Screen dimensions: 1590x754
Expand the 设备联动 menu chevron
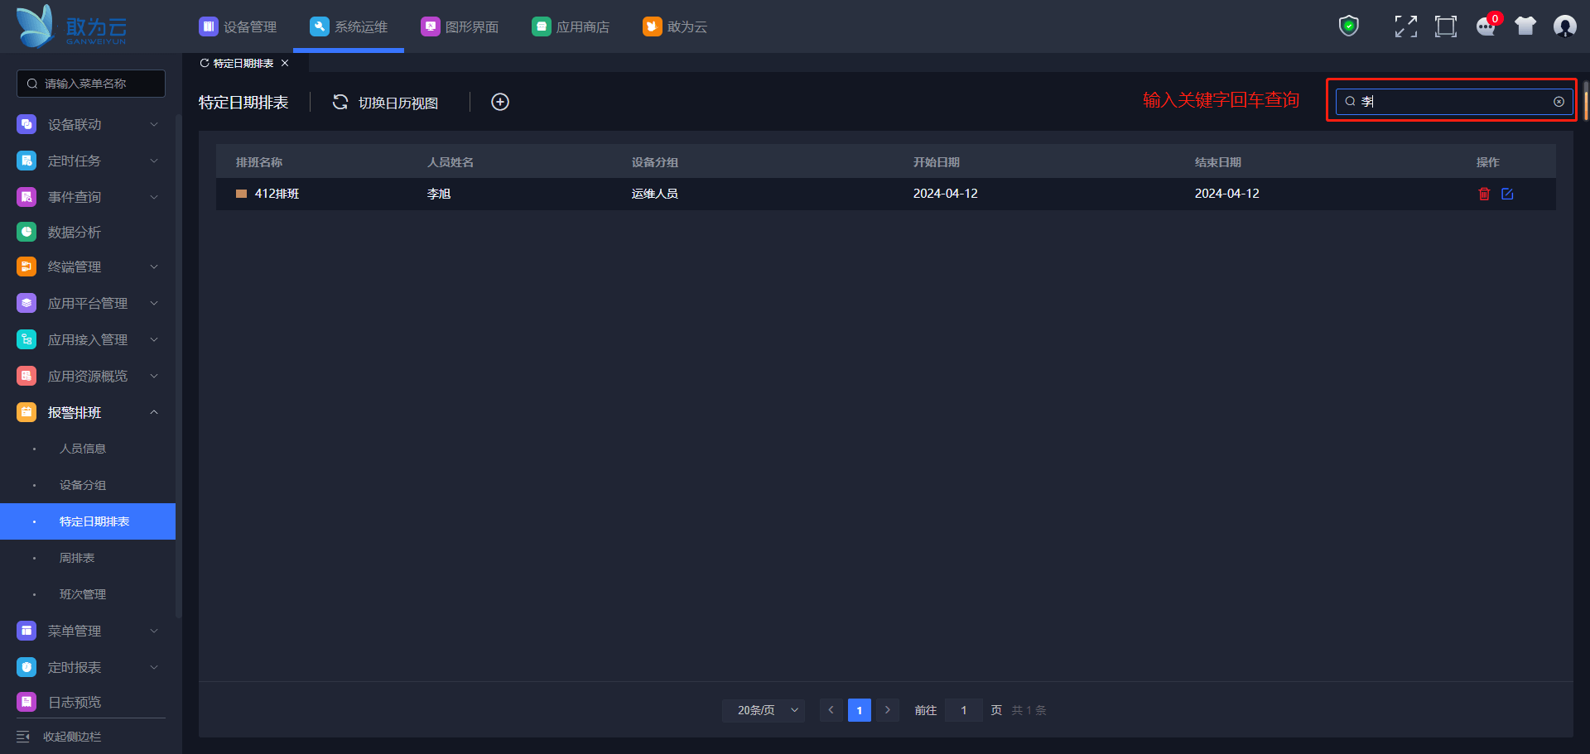(154, 124)
